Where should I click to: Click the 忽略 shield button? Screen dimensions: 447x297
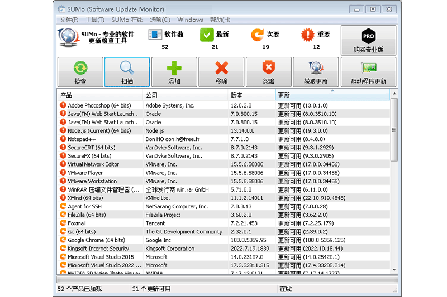[269, 72]
